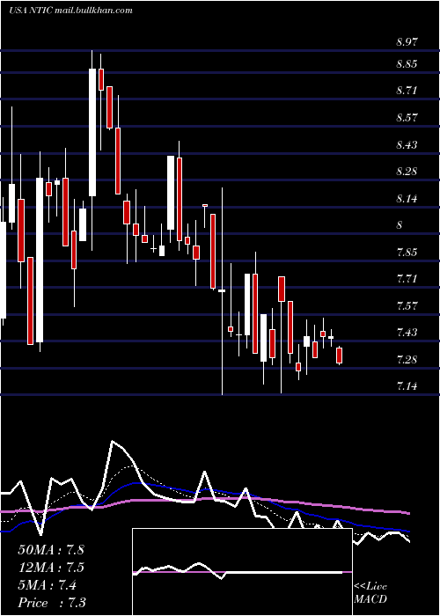Click the MACD inset chart box
Image resolution: width=440 pixels, height=616 pixels.
pyautogui.click(x=242, y=572)
